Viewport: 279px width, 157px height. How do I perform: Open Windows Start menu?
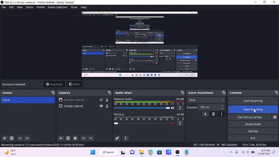pyautogui.click(x=93, y=152)
